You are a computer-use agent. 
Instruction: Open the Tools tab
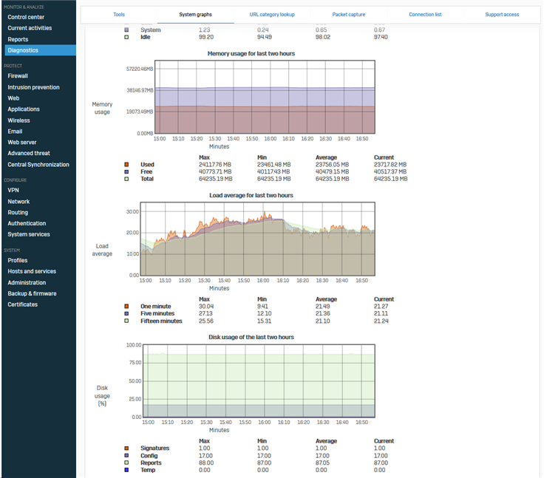[119, 15]
